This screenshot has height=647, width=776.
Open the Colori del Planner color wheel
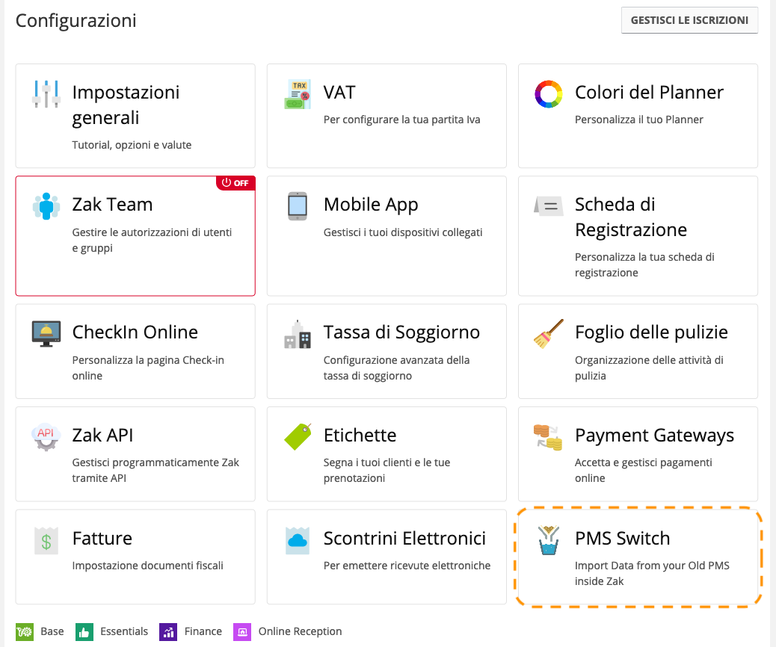[548, 94]
